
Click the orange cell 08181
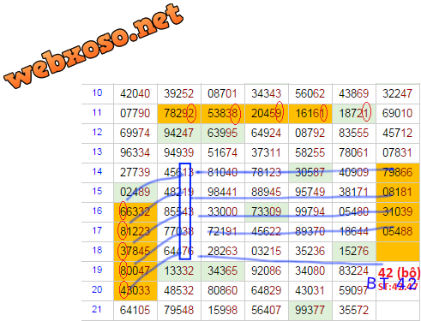coord(398,193)
